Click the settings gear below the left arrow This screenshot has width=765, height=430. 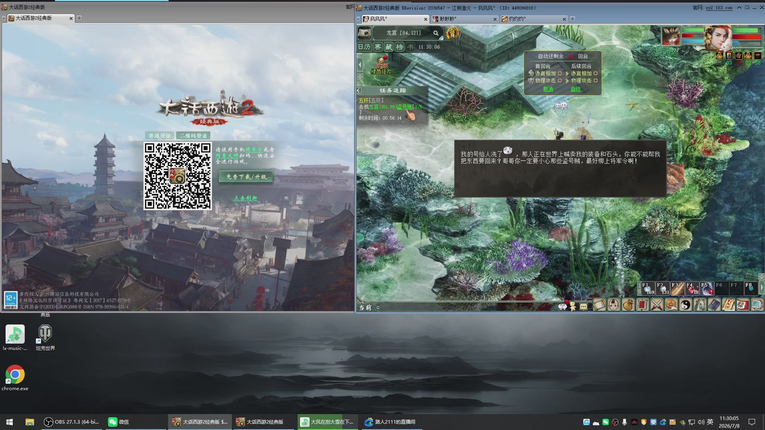360,76
